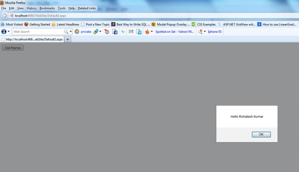This screenshot has width=299, height=172.
Task: Open Most Visited bookmarks folder
Action: click(x=12, y=24)
